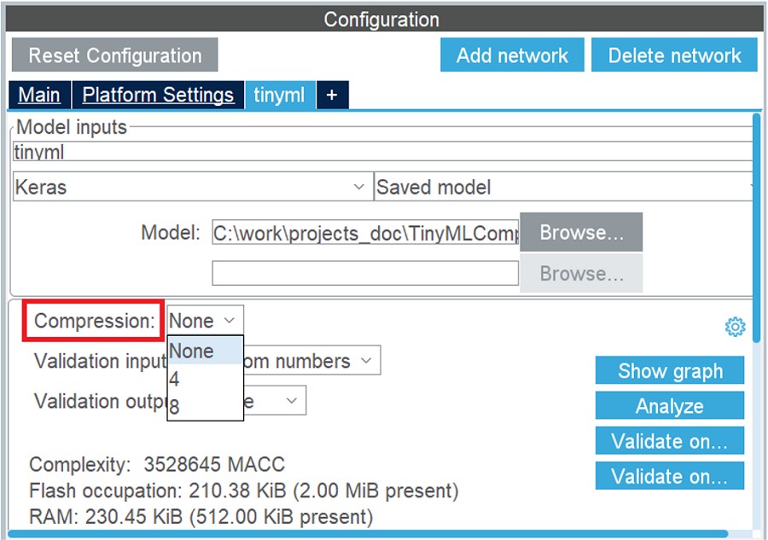Click the Add network button

click(x=512, y=55)
